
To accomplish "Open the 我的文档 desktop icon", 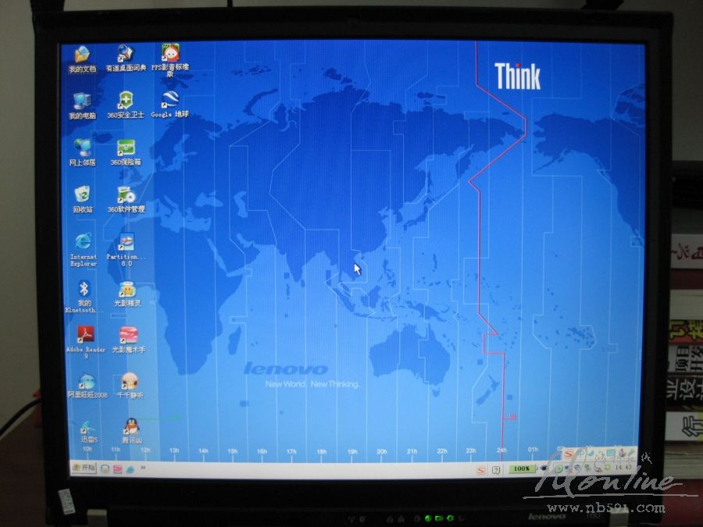I will (x=83, y=59).
